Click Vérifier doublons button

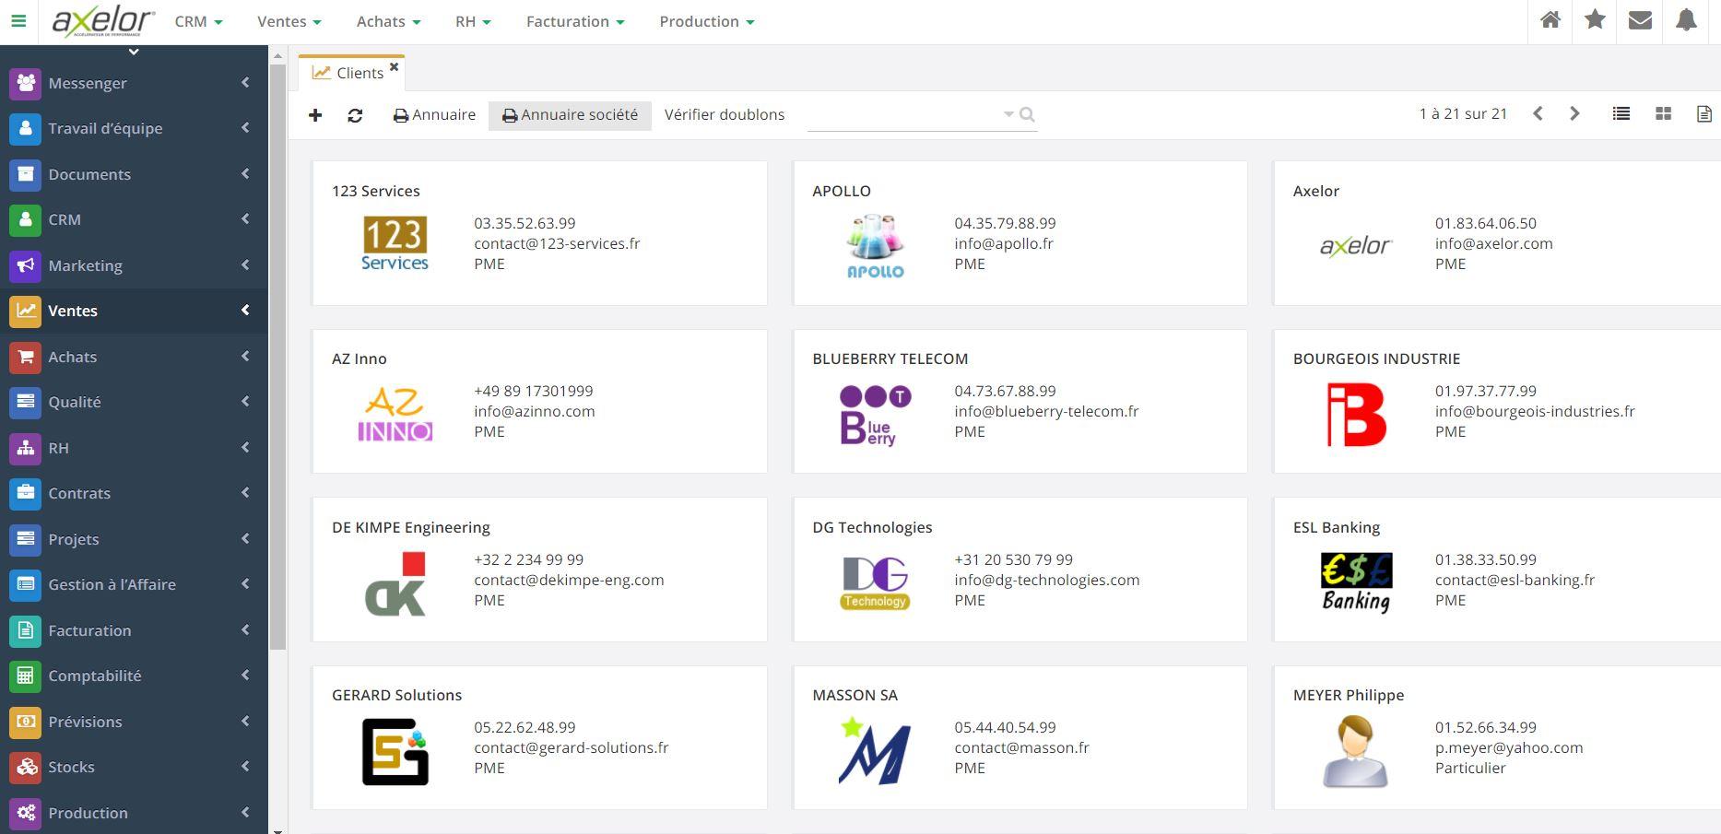tap(725, 115)
